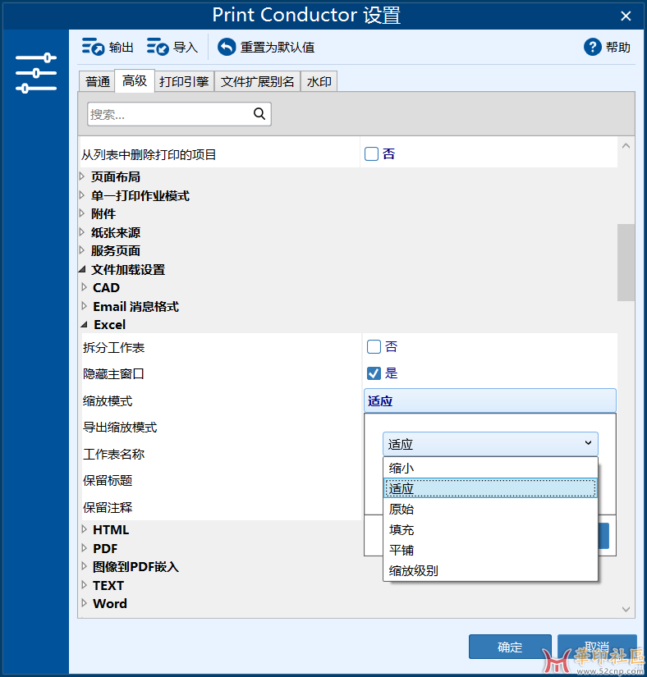Expand the 图像到PDF嵌入 section

[x=85, y=566]
